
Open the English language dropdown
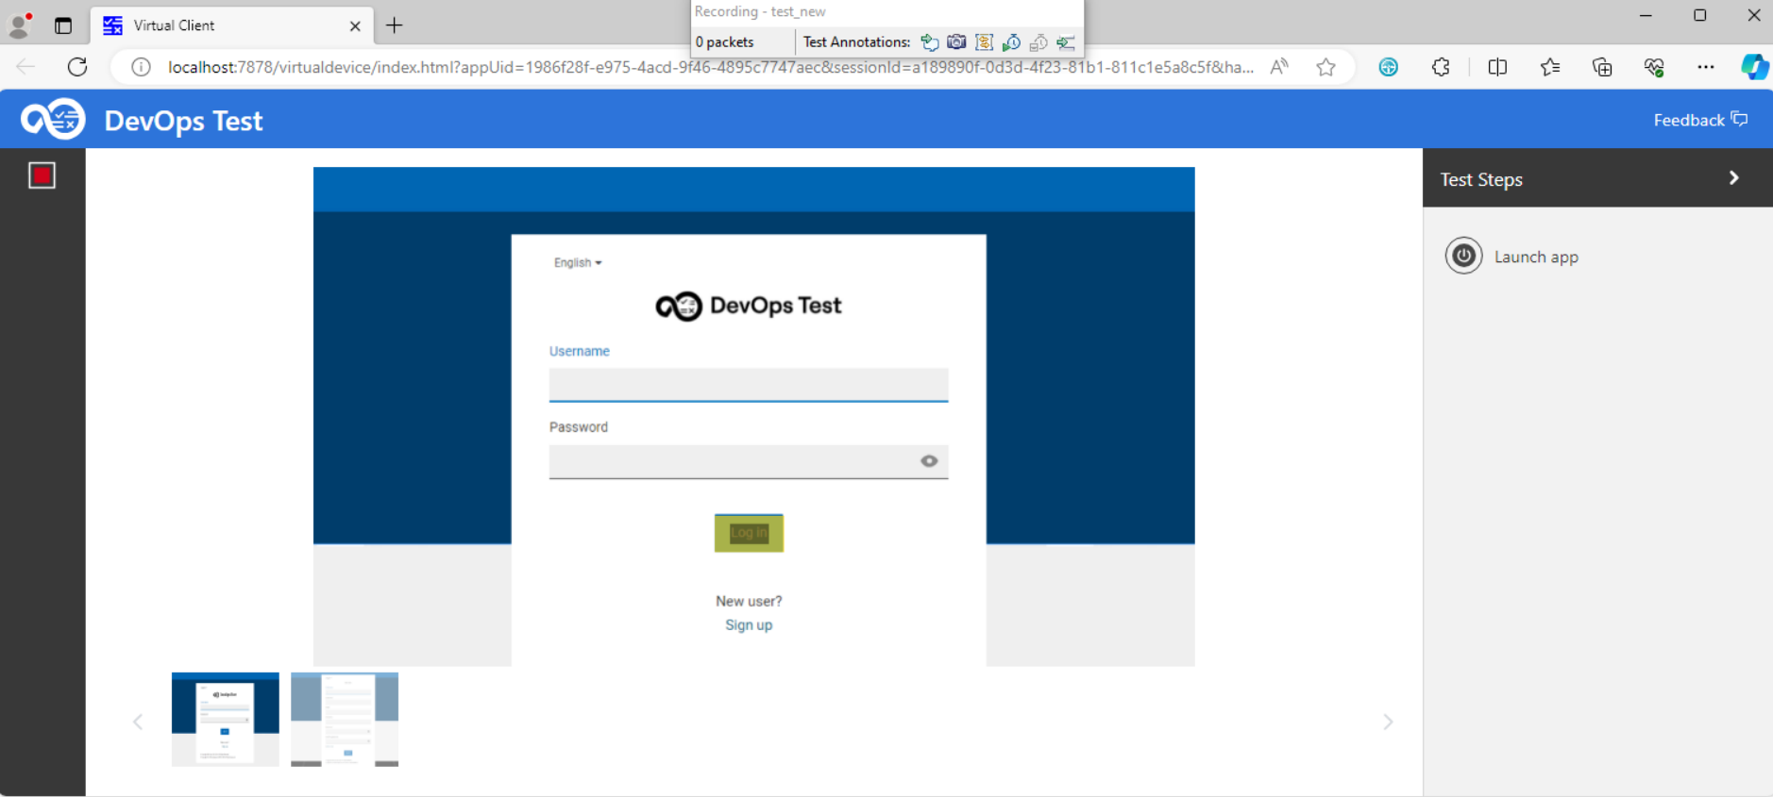[x=578, y=262]
